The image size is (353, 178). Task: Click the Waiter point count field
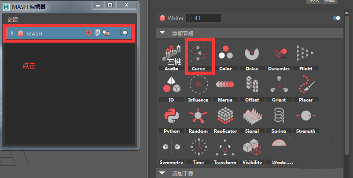click(x=203, y=18)
